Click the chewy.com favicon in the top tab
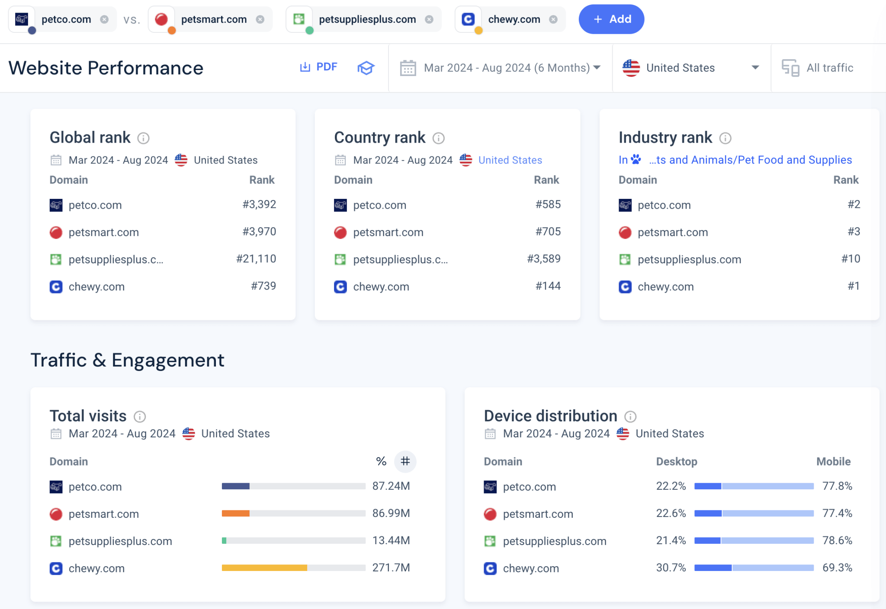Image resolution: width=886 pixels, height=609 pixels. click(x=468, y=19)
